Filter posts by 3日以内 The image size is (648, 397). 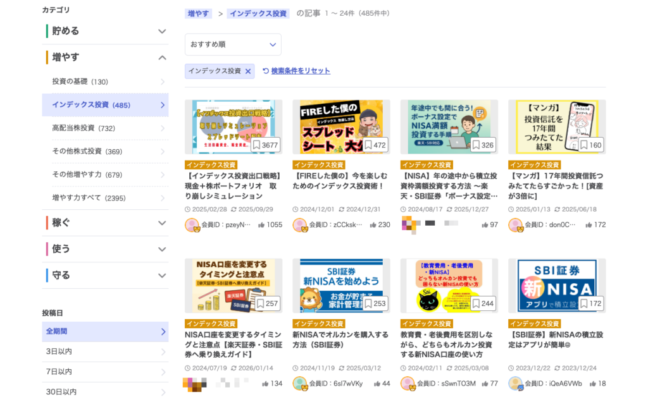click(106, 351)
